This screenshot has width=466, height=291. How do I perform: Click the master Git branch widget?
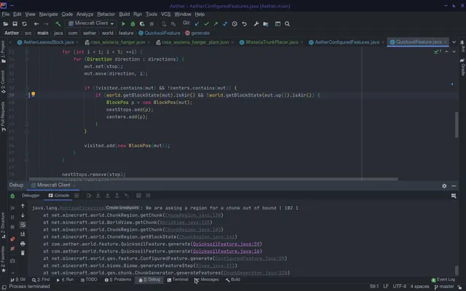444,287
